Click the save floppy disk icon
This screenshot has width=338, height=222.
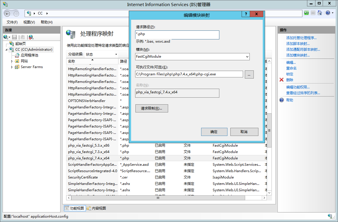pos(14,37)
